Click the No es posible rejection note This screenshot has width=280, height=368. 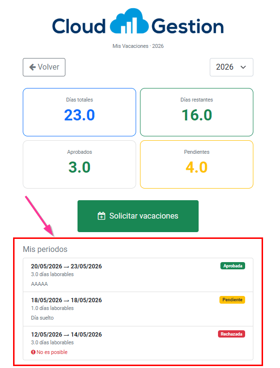pos(49,352)
